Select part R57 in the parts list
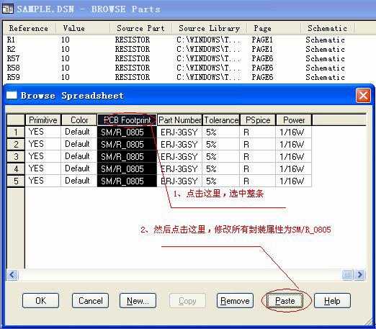This screenshot has width=376, height=329. [x=13, y=58]
